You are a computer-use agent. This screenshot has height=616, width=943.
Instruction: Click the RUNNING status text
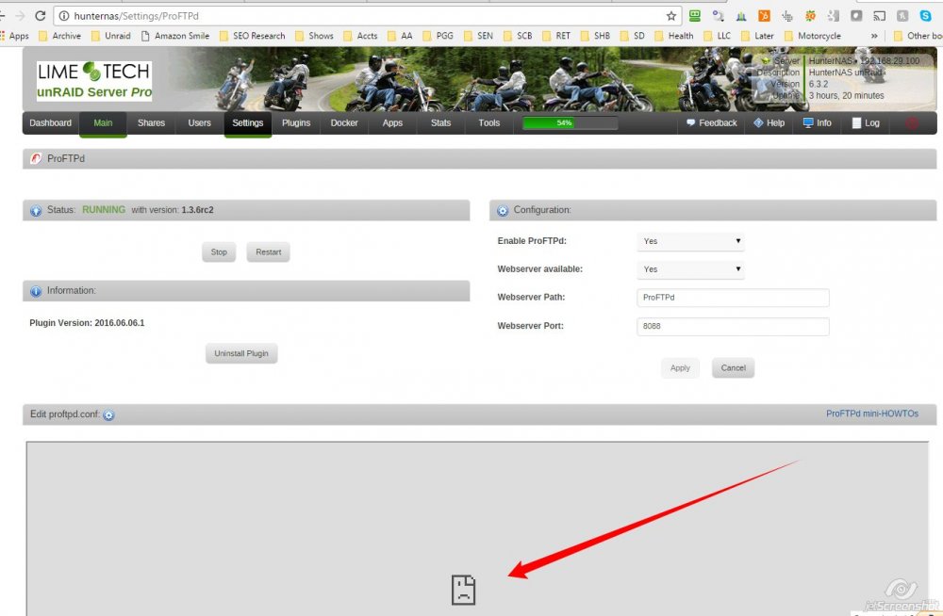pos(104,210)
